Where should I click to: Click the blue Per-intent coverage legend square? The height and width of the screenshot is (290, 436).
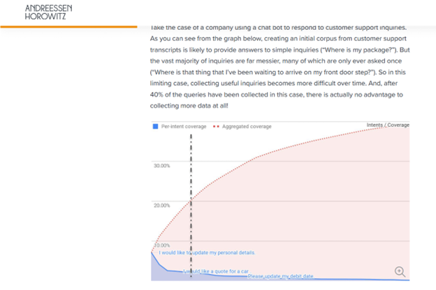click(155, 126)
